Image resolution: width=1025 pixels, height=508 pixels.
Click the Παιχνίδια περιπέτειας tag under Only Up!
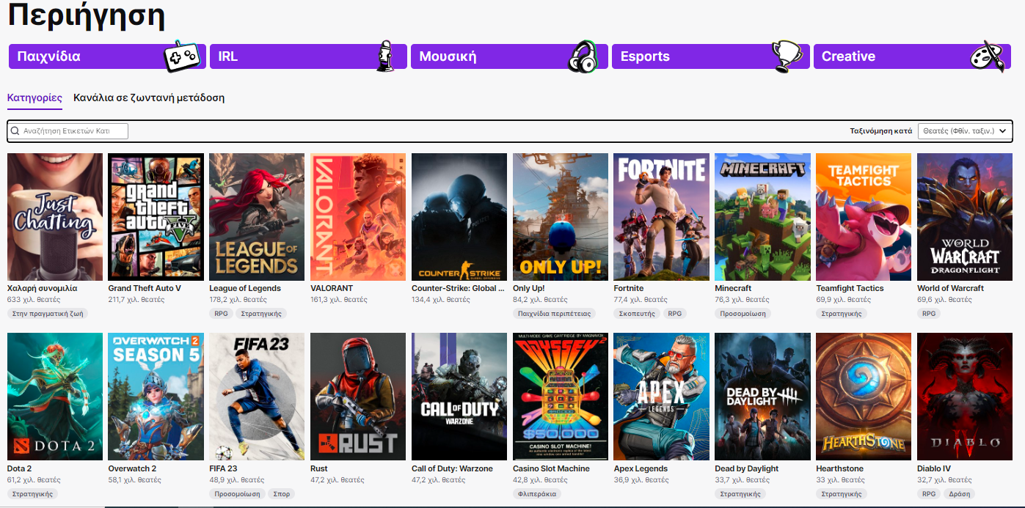(x=551, y=313)
